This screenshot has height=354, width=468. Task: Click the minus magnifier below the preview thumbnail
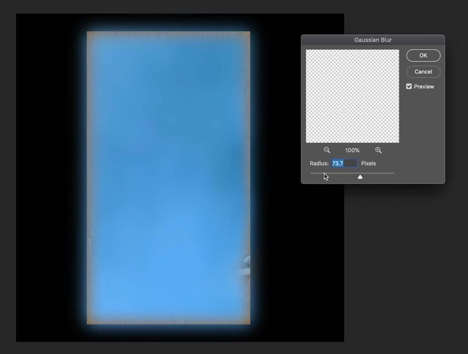327,150
